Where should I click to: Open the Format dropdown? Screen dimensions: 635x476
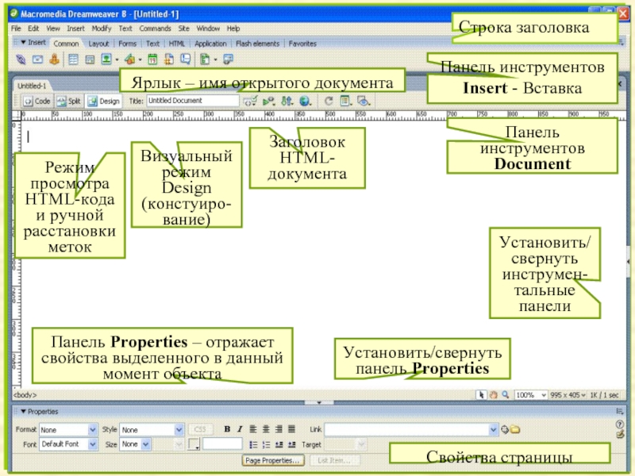[x=68, y=429]
